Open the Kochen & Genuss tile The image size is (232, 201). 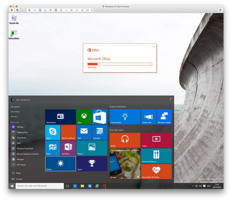point(156,156)
